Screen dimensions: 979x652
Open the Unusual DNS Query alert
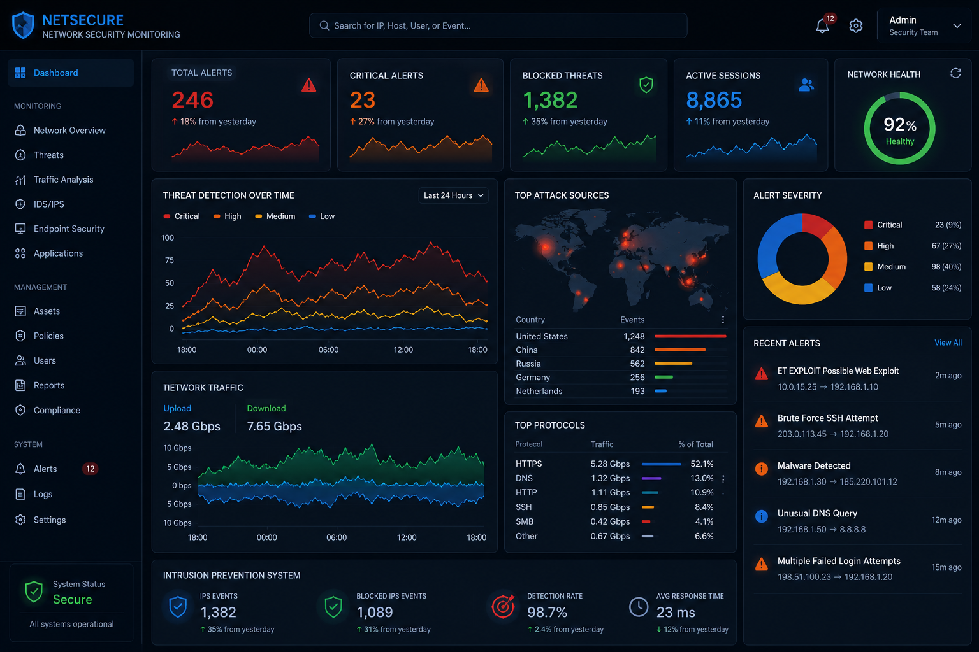tap(857, 521)
